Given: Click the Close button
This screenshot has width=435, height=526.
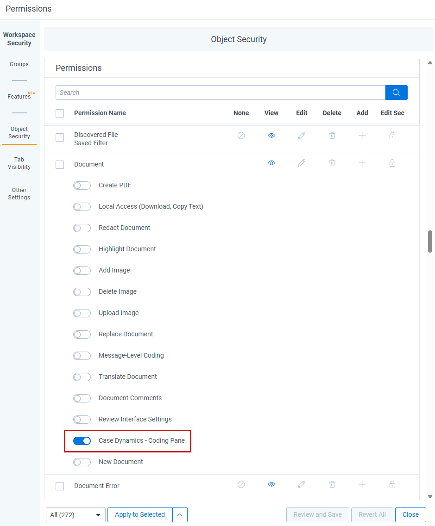Looking at the screenshot, I should pyautogui.click(x=410, y=515).
